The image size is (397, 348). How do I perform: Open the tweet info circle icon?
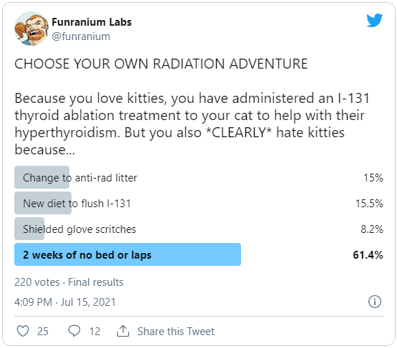pyautogui.click(x=375, y=302)
